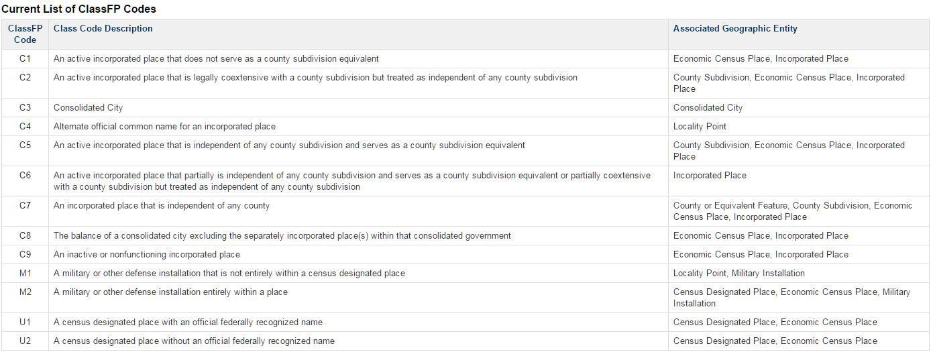
Task: Select the C1 code cell
Action: [25, 59]
